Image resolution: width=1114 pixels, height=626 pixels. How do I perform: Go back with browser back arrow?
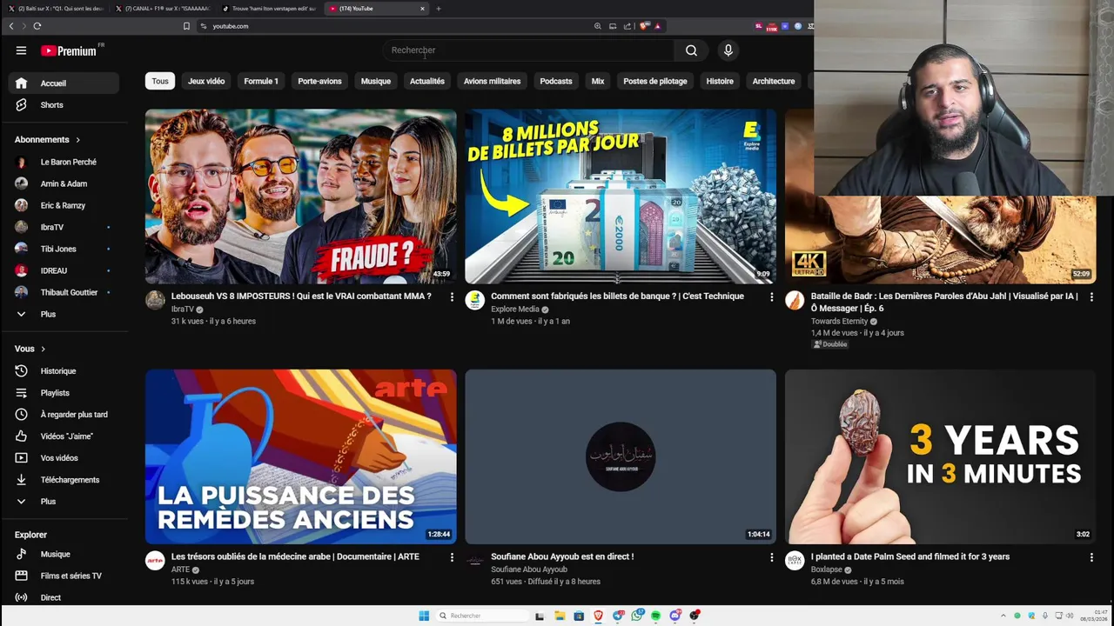click(x=11, y=26)
